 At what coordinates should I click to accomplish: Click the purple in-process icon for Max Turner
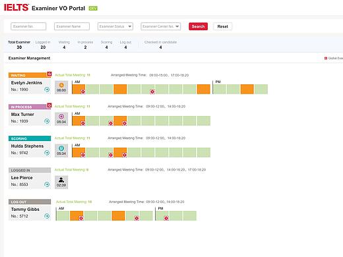coord(61,117)
